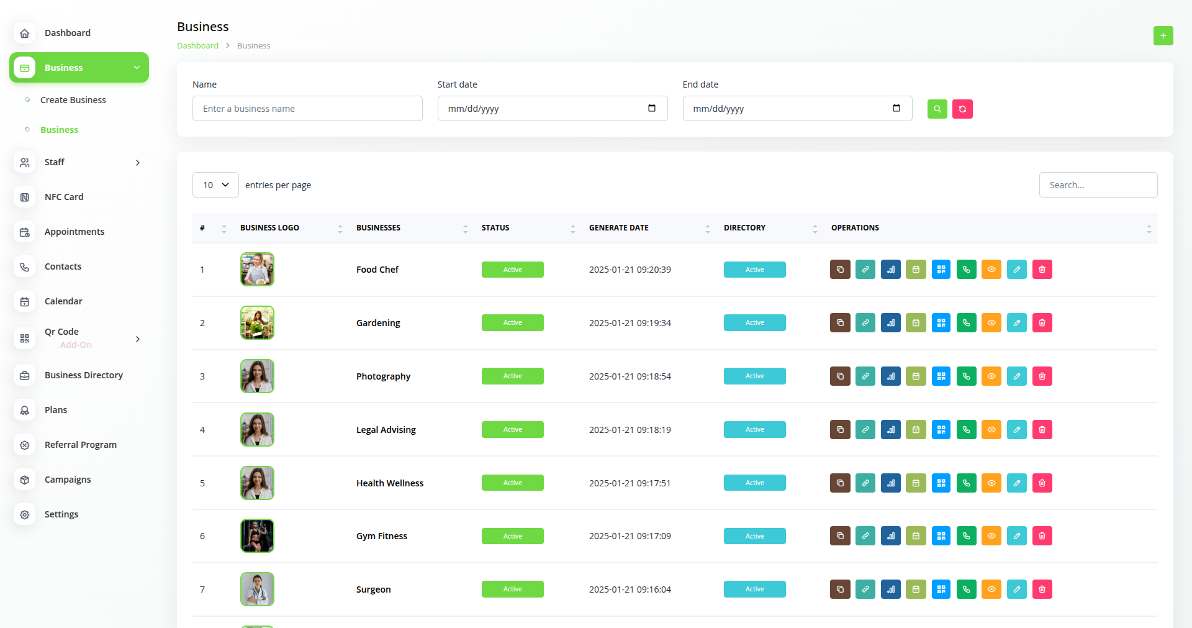Toggle the directory Active badge for Photography

tap(755, 376)
